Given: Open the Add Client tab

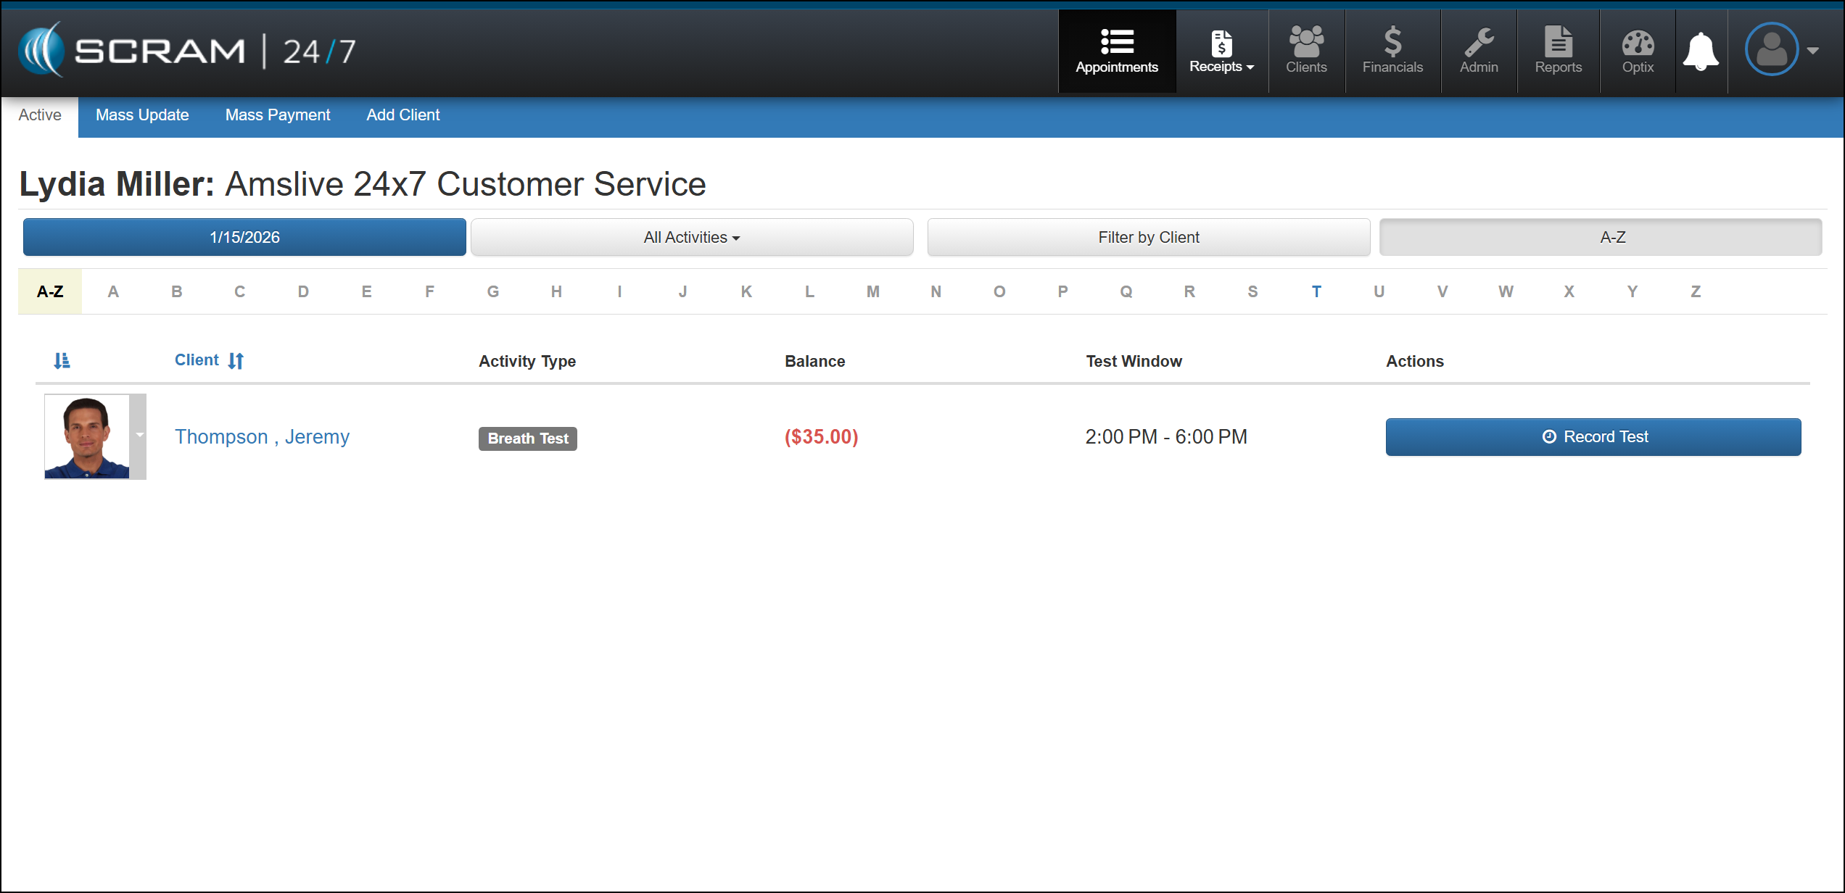Looking at the screenshot, I should pos(403,115).
